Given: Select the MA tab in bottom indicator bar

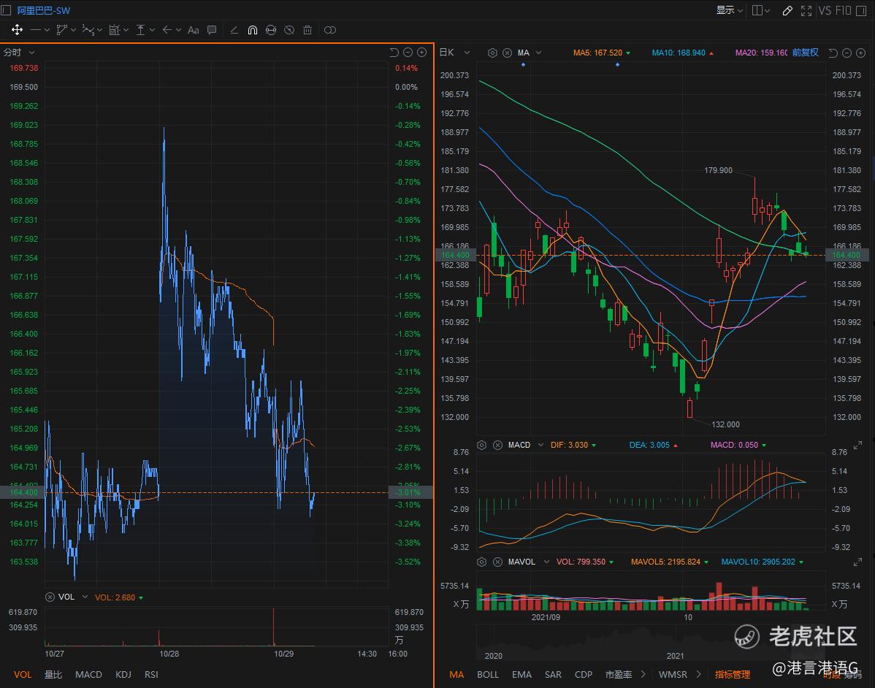Looking at the screenshot, I should pyautogui.click(x=456, y=675).
